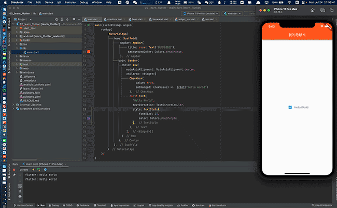Click the rotate device icon in Simulator
337x208 pixels.
[x=332, y=10]
